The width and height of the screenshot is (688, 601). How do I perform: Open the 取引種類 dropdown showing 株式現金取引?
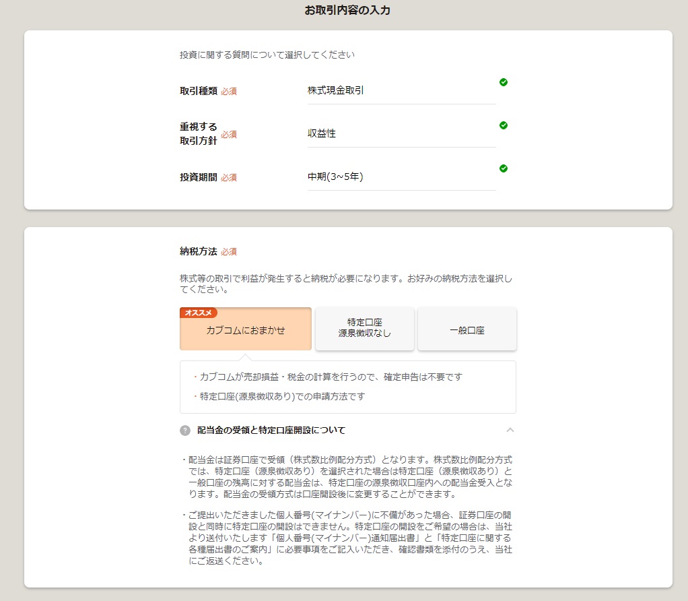pos(401,90)
